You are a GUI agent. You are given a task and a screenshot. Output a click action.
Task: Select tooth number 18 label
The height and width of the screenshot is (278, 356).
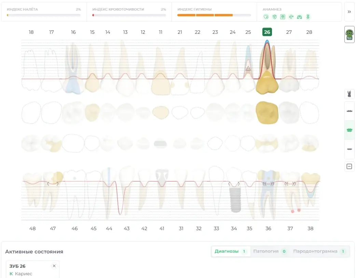31,32
